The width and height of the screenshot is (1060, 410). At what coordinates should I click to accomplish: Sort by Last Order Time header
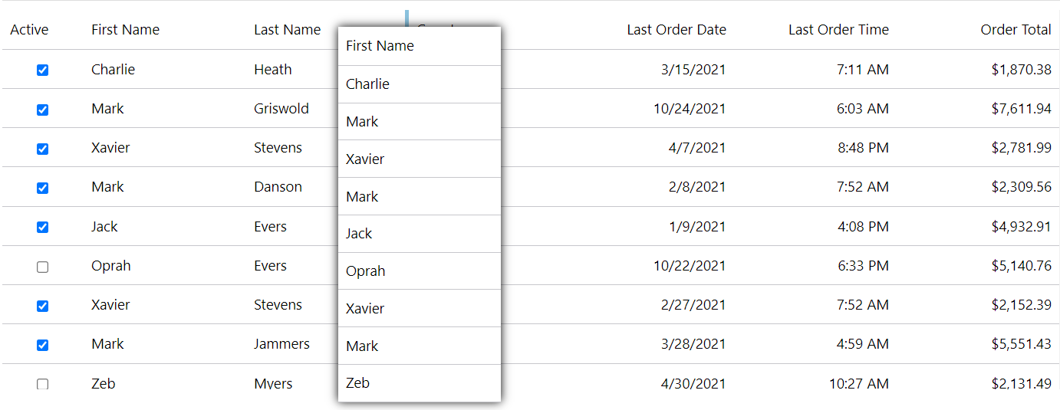[838, 30]
